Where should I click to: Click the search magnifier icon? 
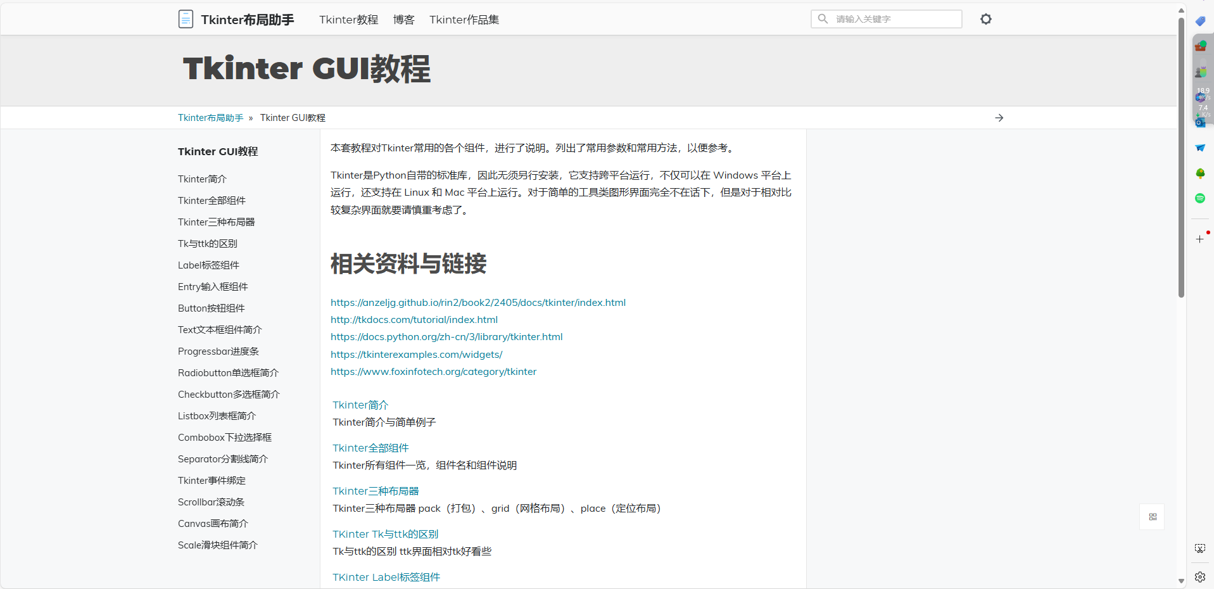[823, 19]
